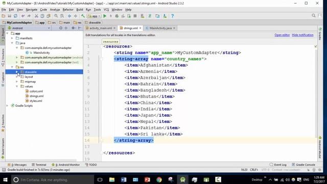This screenshot has width=327, height=184.
Task: Click the Windows Start button
Action: (5, 179)
